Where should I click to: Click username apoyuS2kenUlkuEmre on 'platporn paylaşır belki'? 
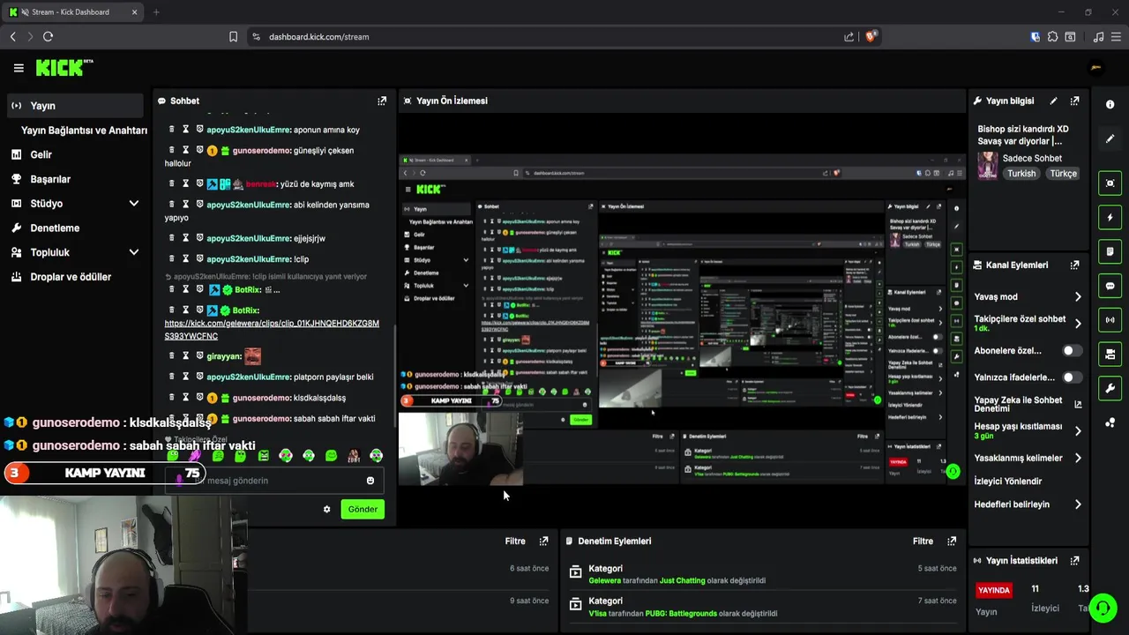click(x=249, y=377)
